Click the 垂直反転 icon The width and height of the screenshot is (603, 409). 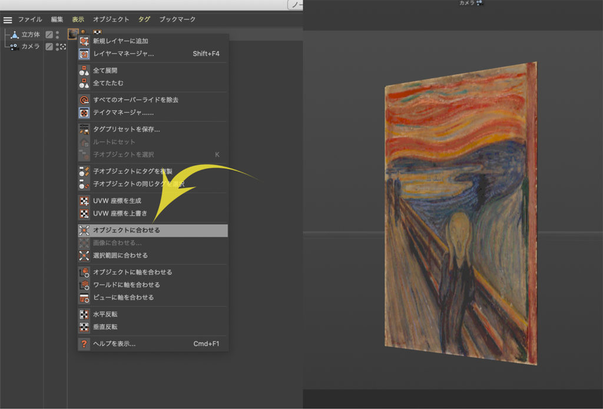coord(84,327)
